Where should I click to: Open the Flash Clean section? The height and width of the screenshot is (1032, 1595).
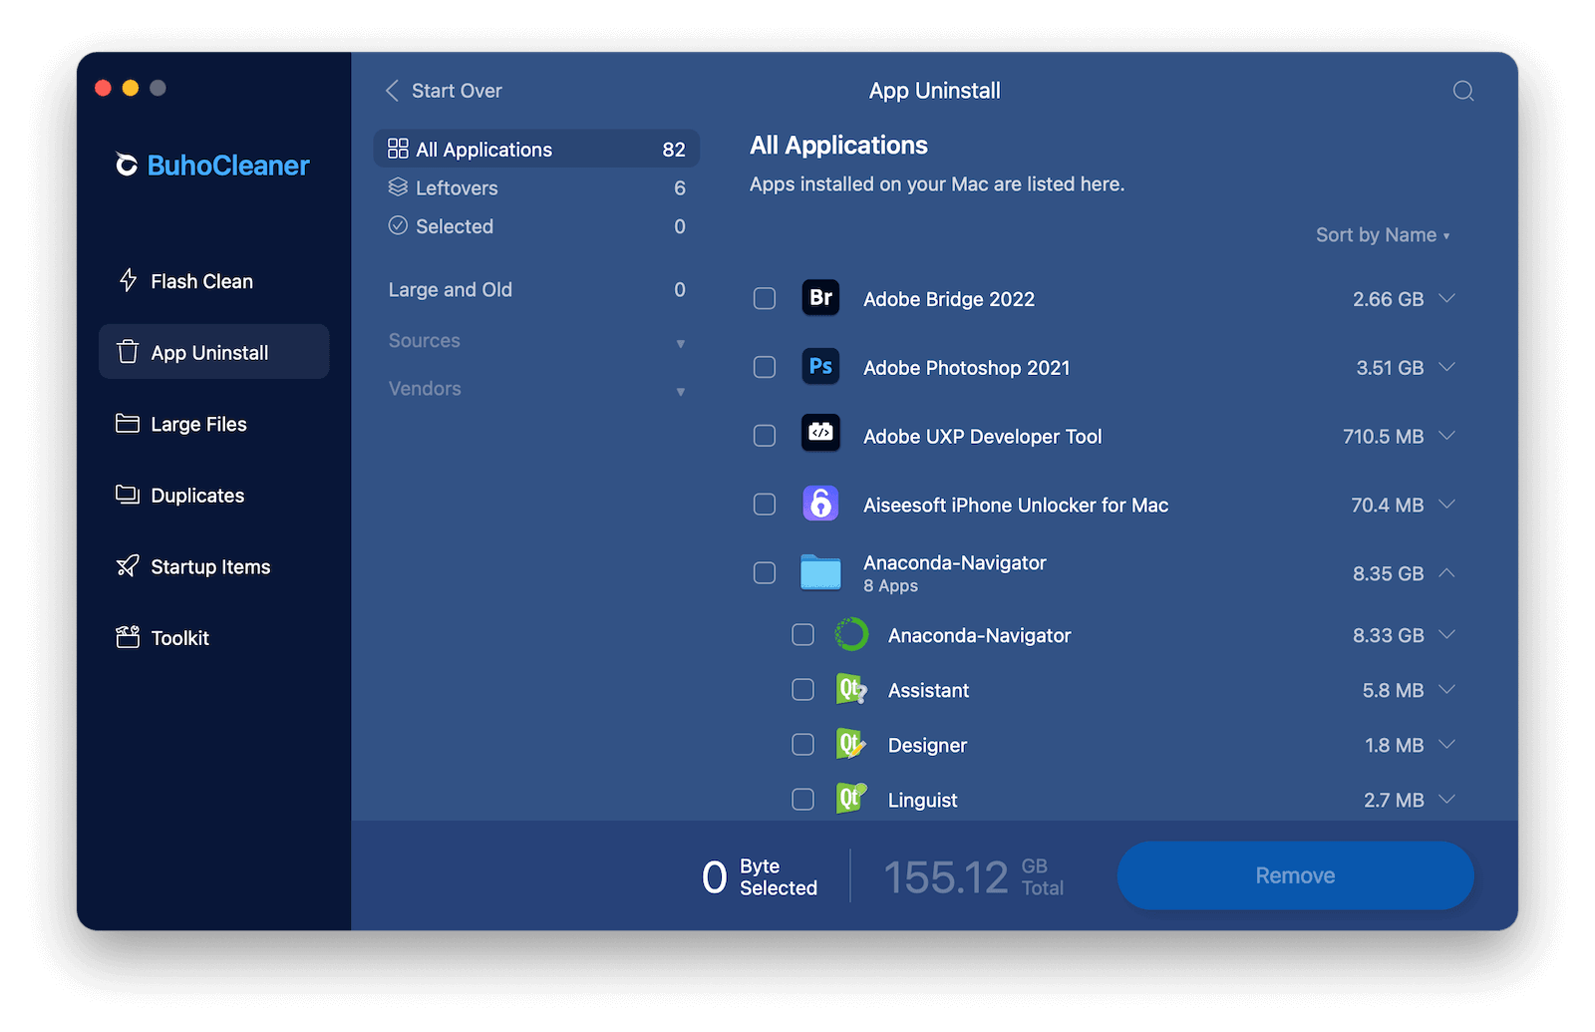[213, 281]
